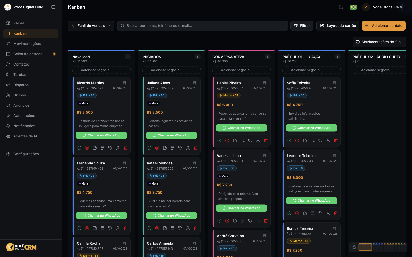Open Configurações in the sidebar

pos(31,154)
